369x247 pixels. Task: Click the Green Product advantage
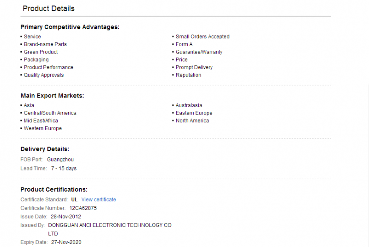point(41,52)
